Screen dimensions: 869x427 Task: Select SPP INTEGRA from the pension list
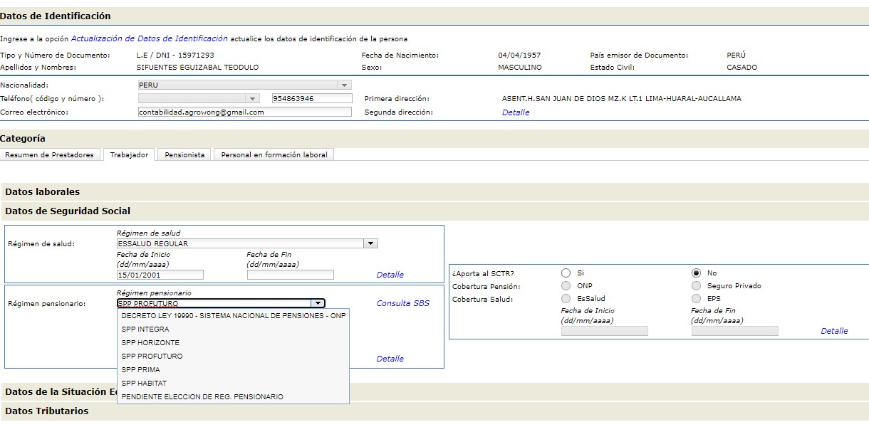145,329
